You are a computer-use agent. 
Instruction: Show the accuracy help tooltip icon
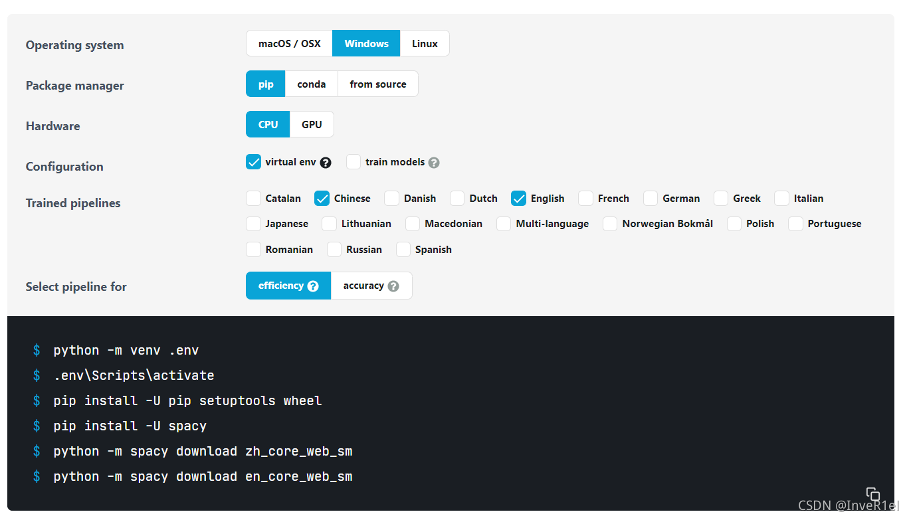tap(393, 286)
